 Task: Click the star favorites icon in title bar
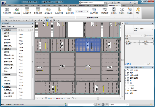[x=112, y=2]
